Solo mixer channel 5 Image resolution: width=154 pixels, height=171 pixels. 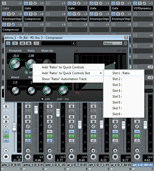93,106
